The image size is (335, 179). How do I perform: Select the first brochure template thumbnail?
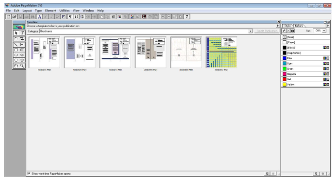(44, 53)
